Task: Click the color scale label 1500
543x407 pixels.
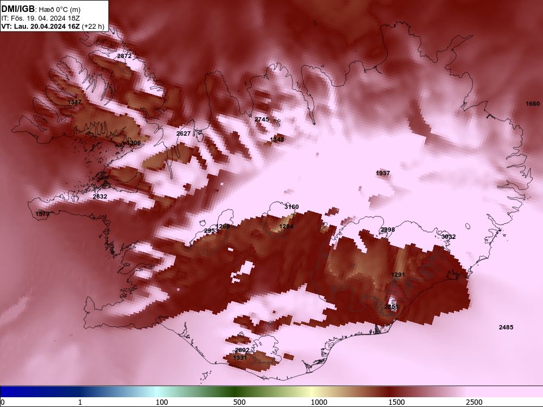Action: click(396, 402)
